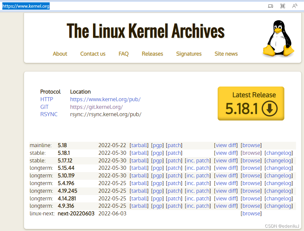Open patch for longterm 5.4.196
The width and height of the screenshot is (304, 231).
174,183
